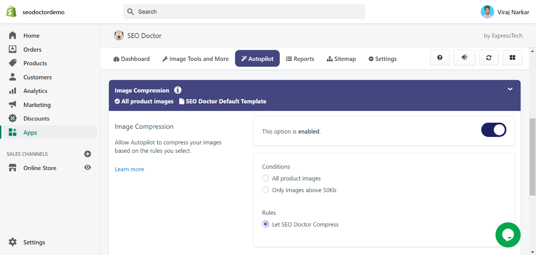Open the Marketing section
Screen dimensions: 536x255
37,105
